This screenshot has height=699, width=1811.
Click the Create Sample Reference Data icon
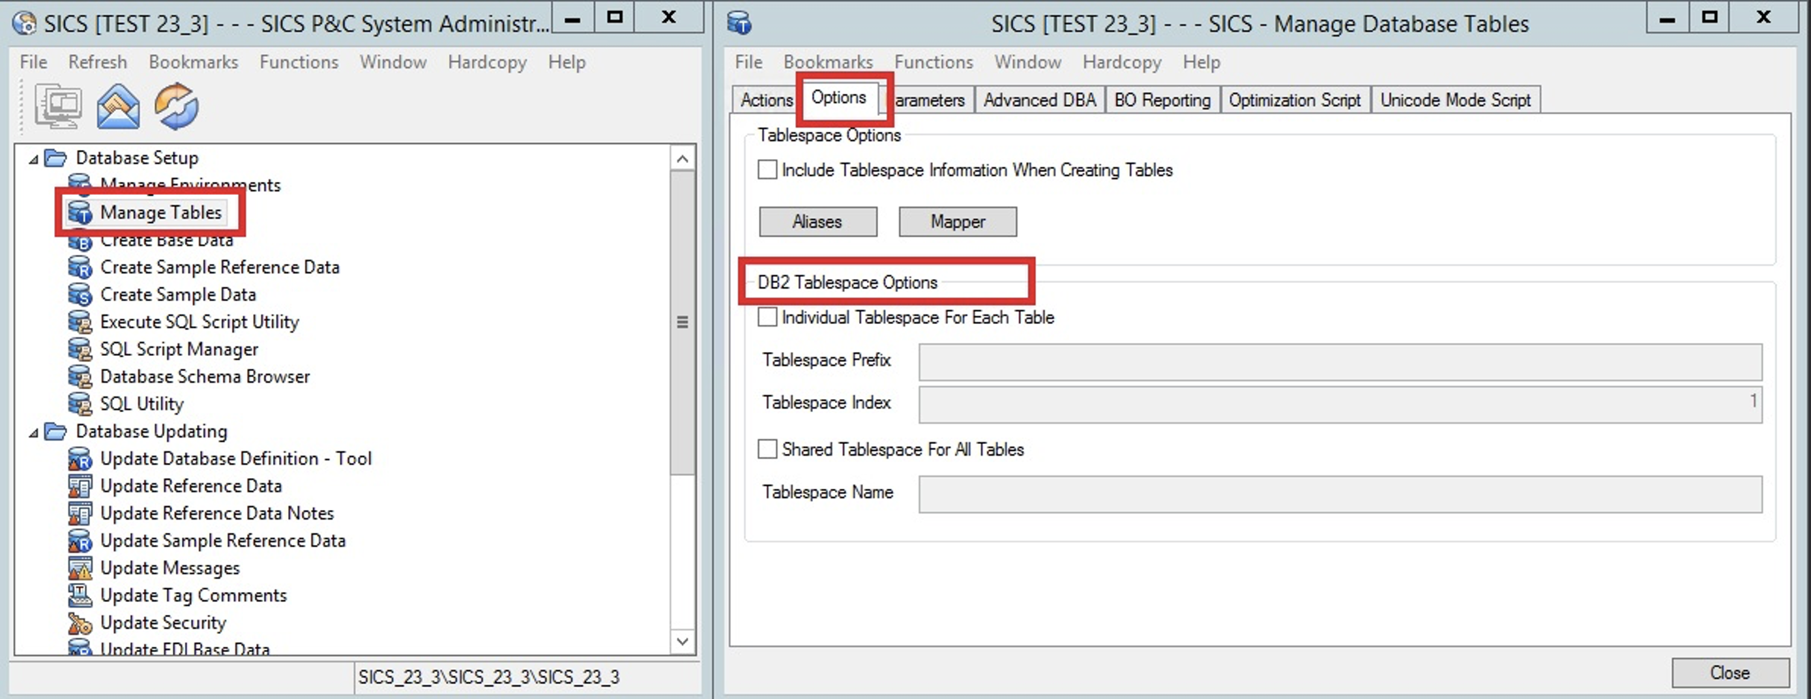click(x=80, y=267)
